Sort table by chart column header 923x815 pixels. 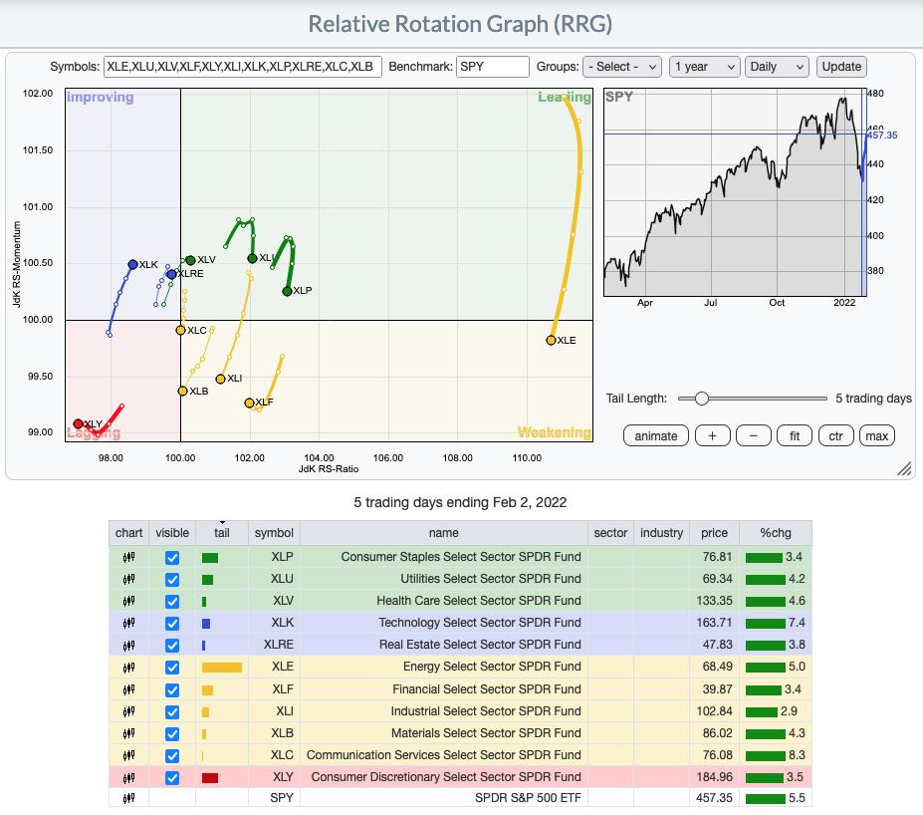128,533
